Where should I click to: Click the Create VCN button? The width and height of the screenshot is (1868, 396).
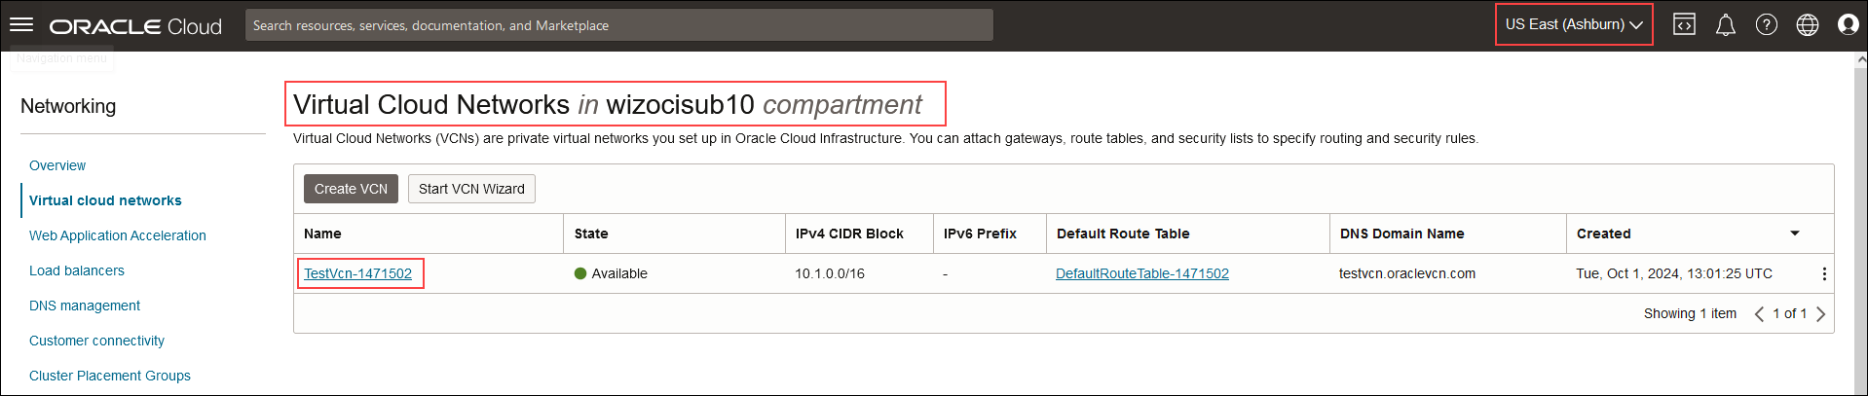point(351,189)
